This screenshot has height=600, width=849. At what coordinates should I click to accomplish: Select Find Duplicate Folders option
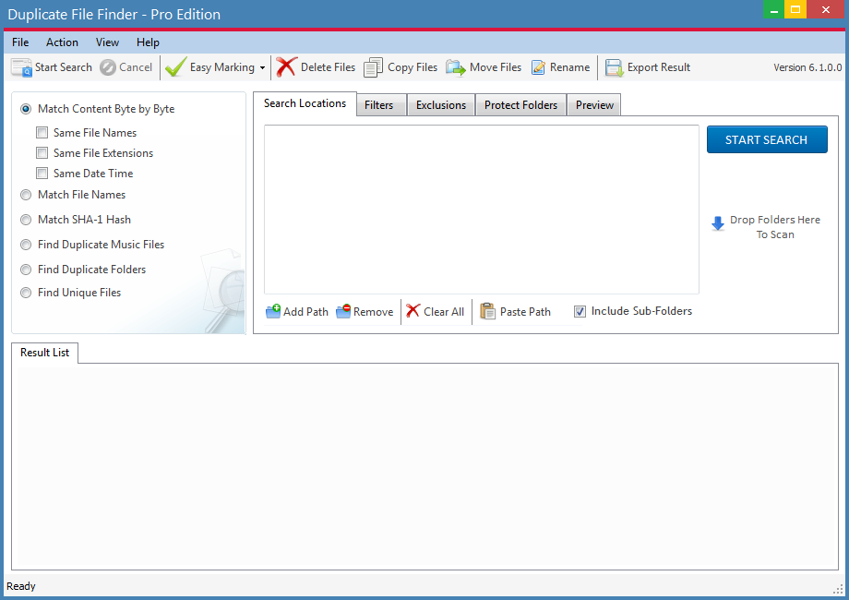pos(26,270)
